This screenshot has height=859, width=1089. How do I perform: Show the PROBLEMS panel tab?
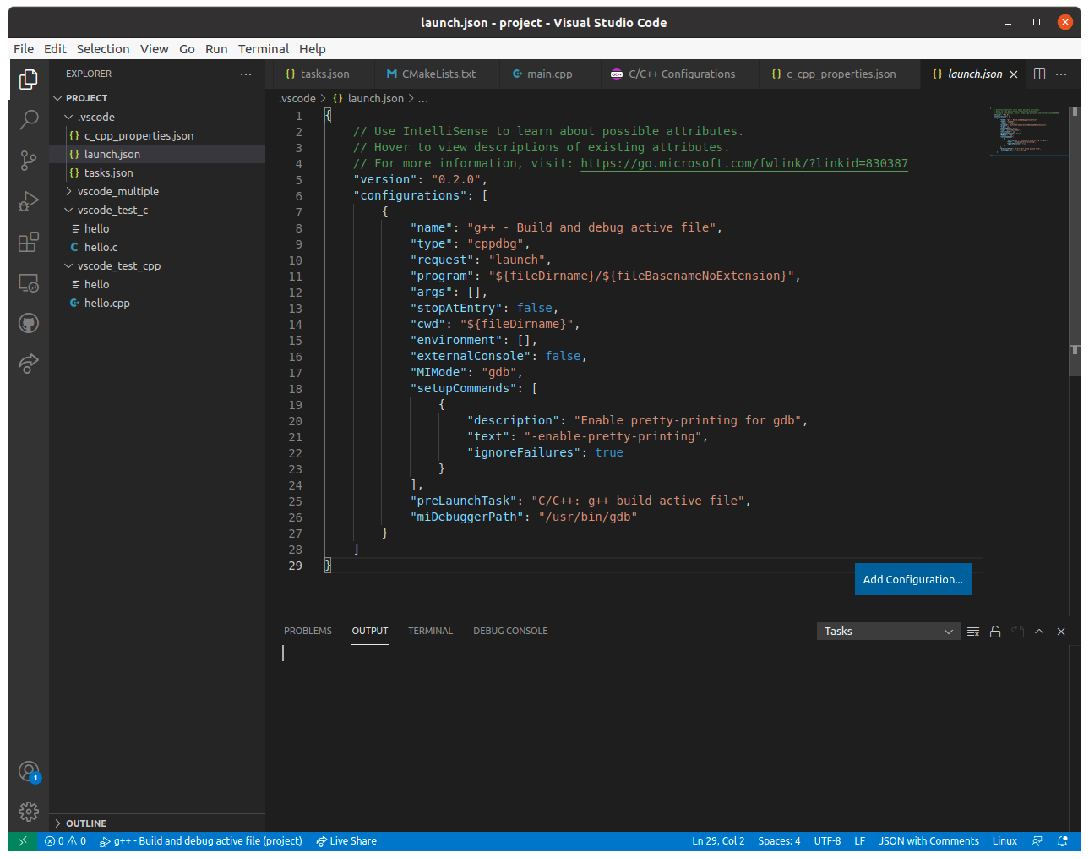tap(308, 632)
